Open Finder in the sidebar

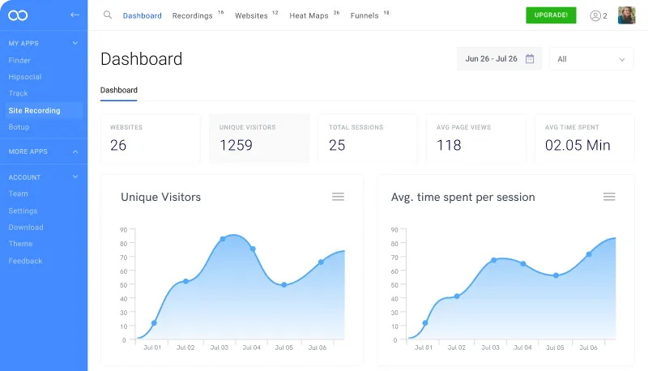coord(19,60)
